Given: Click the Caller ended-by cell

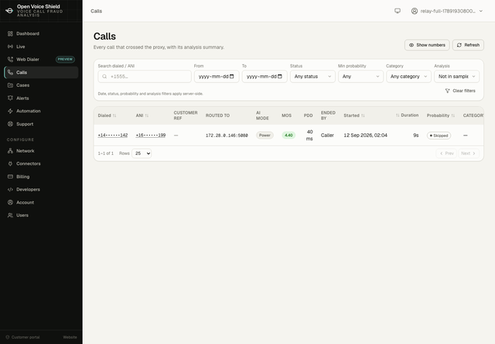Looking at the screenshot, I should tap(327, 136).
